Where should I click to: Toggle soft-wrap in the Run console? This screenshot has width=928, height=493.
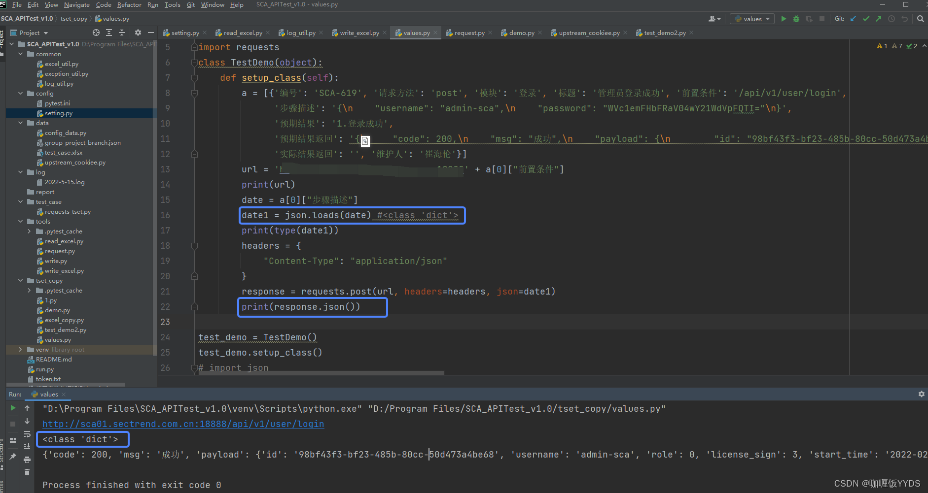(x=27, y=434)
